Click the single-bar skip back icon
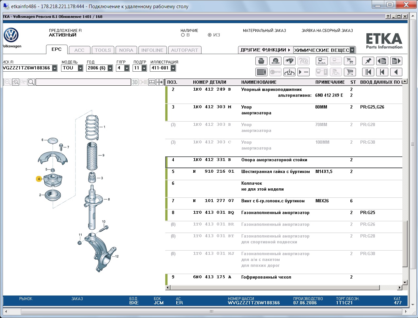The width and height of the screenshot is (418, 318). click(x=382, y=72)
